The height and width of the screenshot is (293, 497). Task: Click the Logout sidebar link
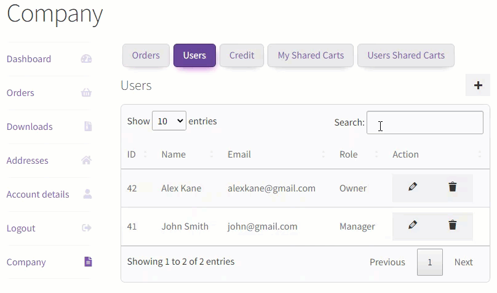coord(21,228)
